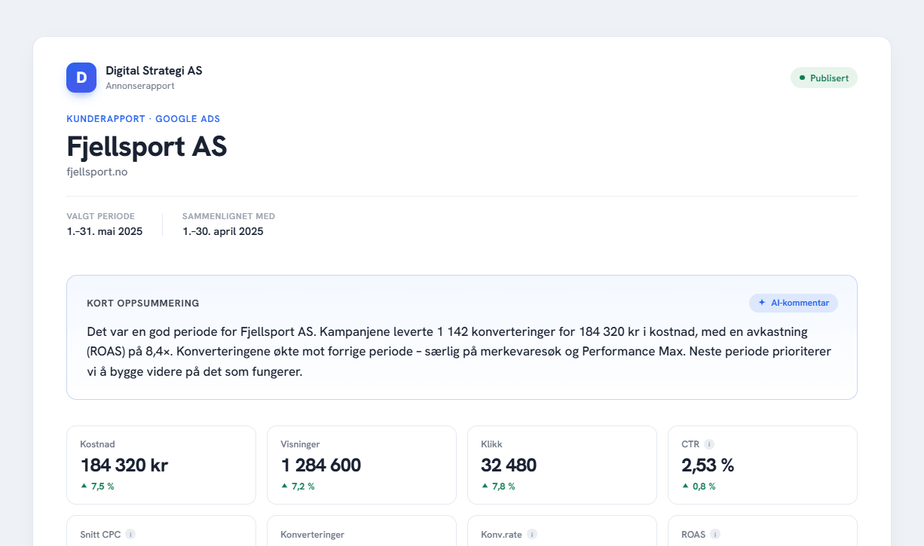Click the CTR 2,53 % value

tap(708, 465)
